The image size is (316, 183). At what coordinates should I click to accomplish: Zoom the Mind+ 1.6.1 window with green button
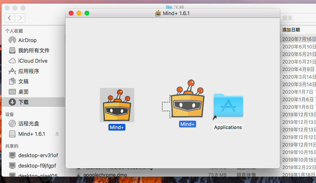click(x=87, y=13)
